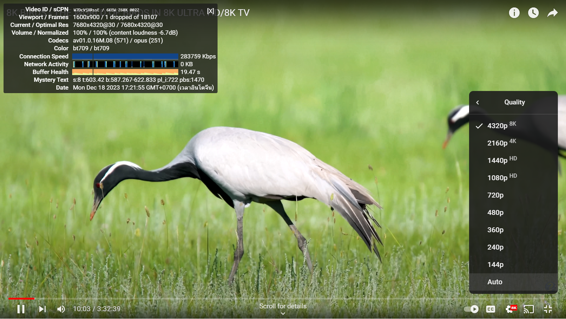Seek on the red progress bar
This screenshot has width=566, height=319.
21,299
